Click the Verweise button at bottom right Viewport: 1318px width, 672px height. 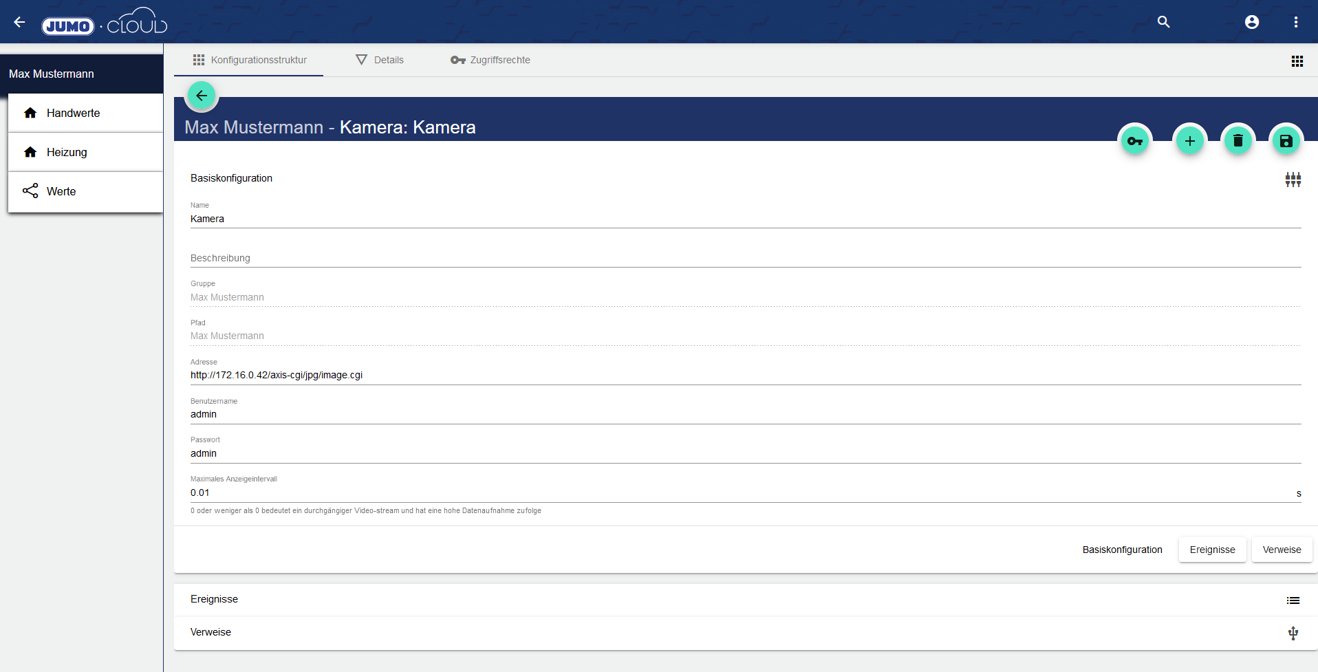tap(1282, 550)
